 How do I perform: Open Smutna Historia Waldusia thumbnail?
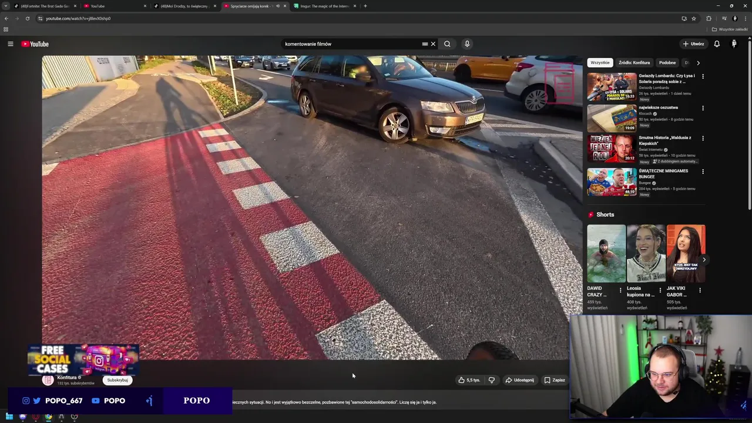pos(612,149)
